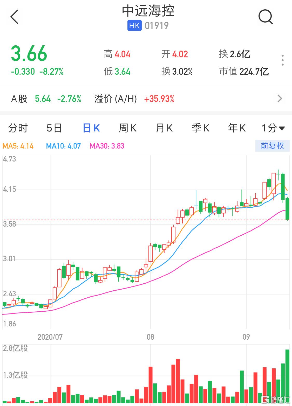Click the last green candlestick on the chart
The height and width of the screenshot is (406, 292).
(288, 209)
